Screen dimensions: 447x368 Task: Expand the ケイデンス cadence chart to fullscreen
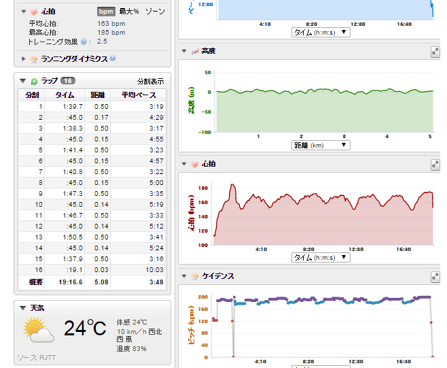tap(435, 276)
